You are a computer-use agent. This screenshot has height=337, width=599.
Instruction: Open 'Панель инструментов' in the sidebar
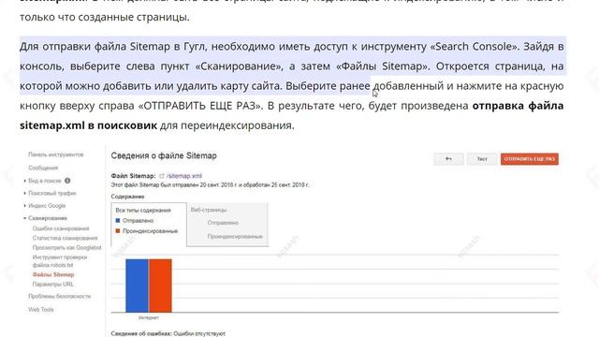pos(56,154)
